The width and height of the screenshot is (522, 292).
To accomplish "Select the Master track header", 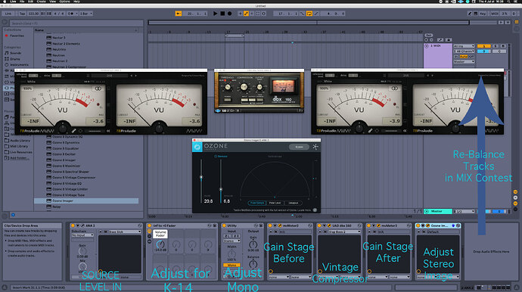I will click(438, 211).
